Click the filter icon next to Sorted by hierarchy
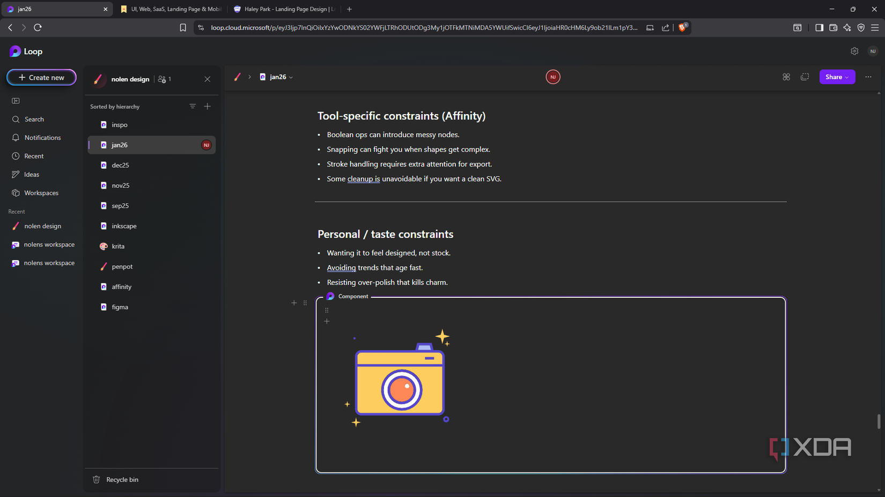 click(193, 106)
